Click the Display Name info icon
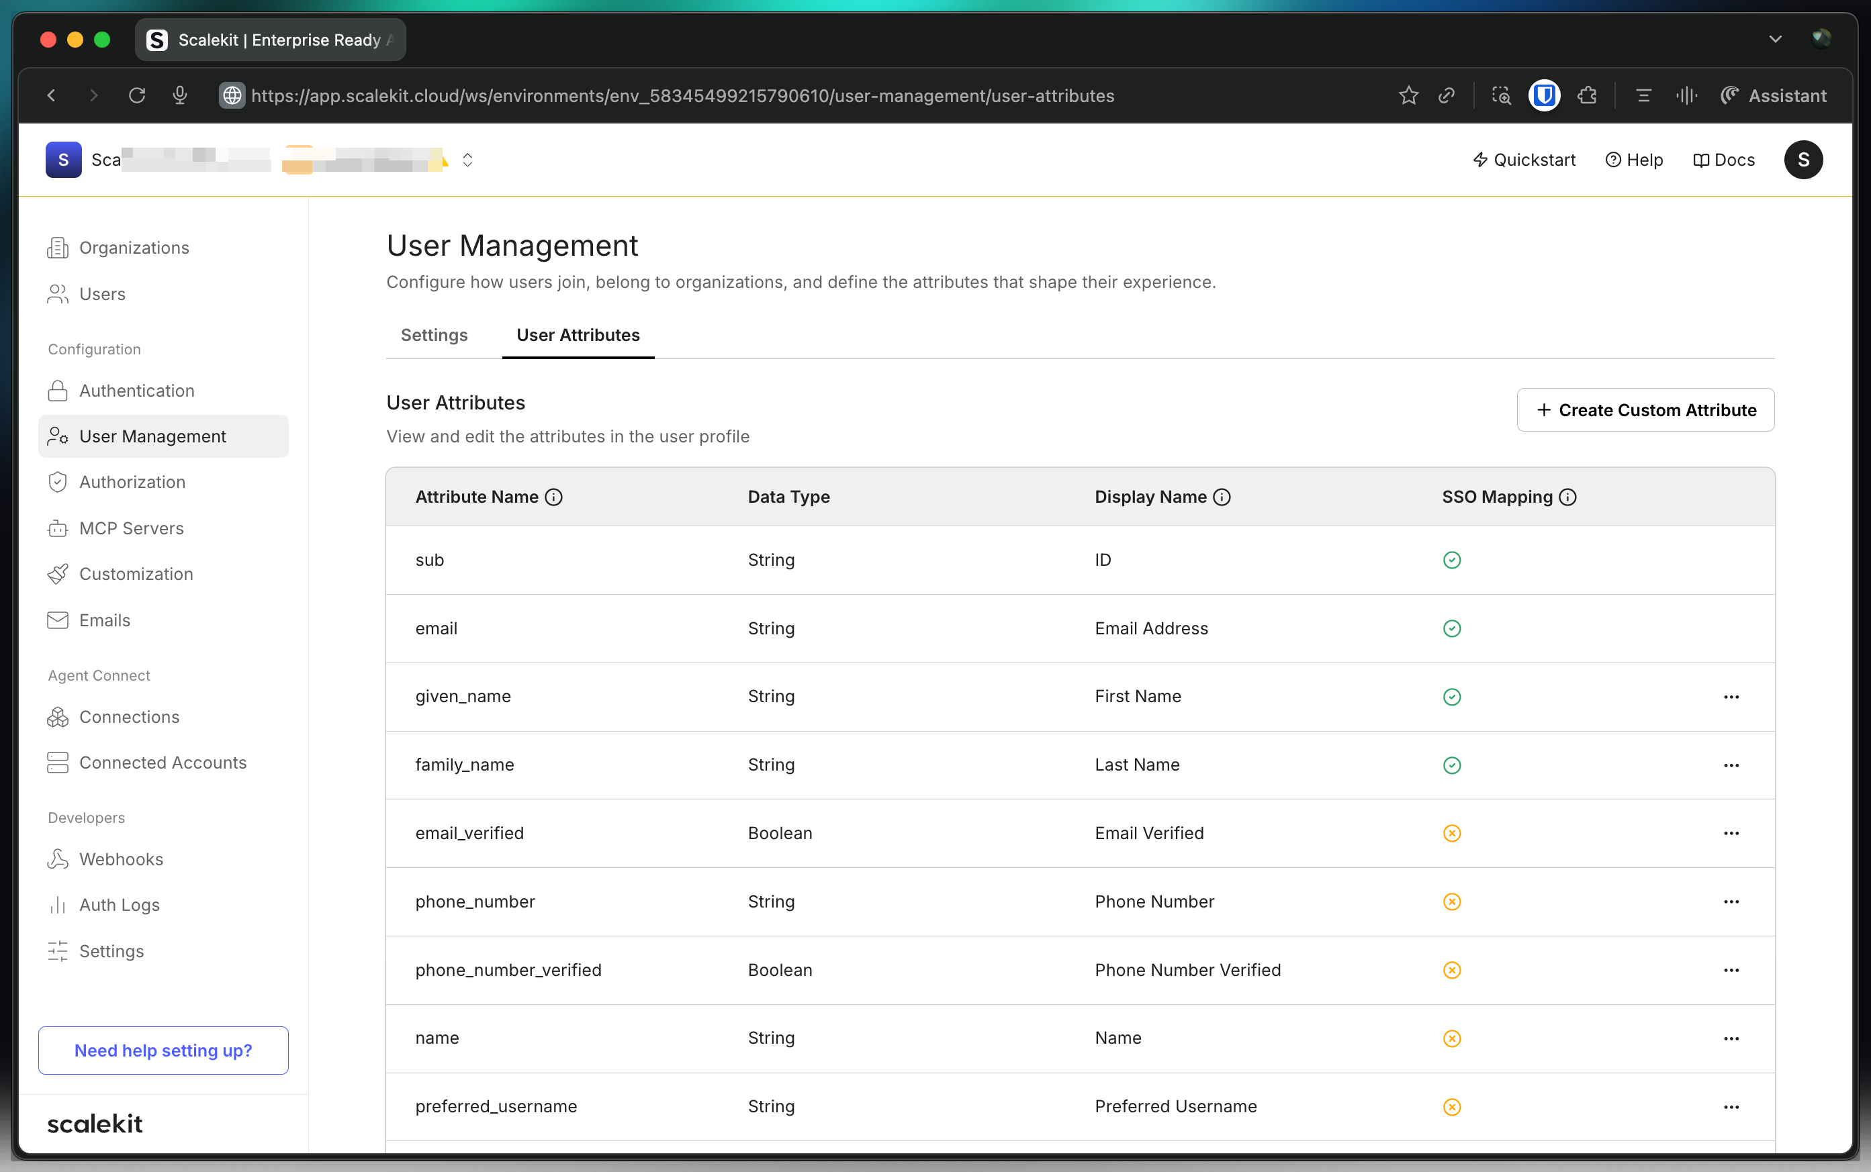1871x1172 pixels. (x=1222, y=497)
